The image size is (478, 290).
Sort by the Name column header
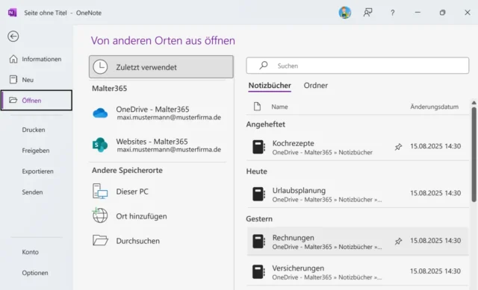pos(279,107)
